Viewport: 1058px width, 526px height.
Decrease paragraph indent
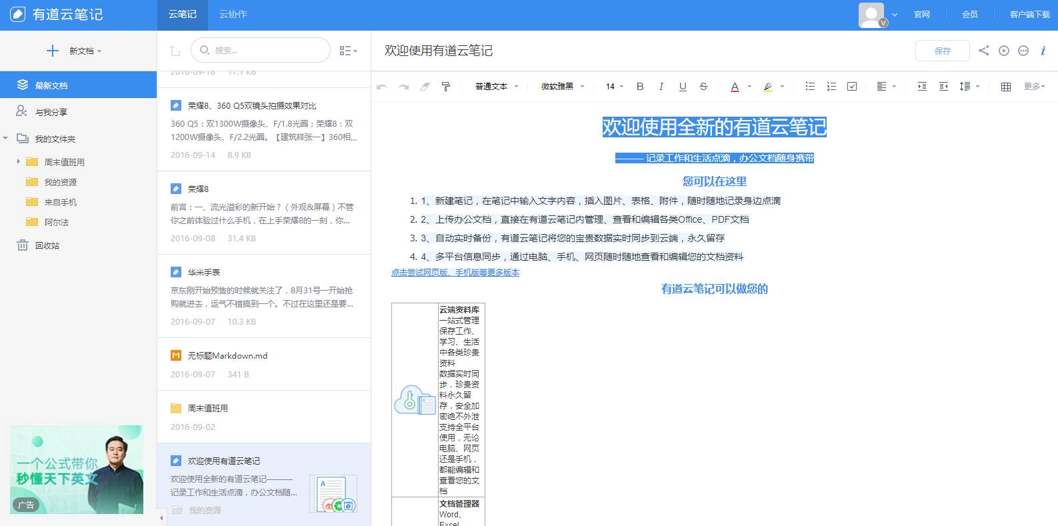943,87
